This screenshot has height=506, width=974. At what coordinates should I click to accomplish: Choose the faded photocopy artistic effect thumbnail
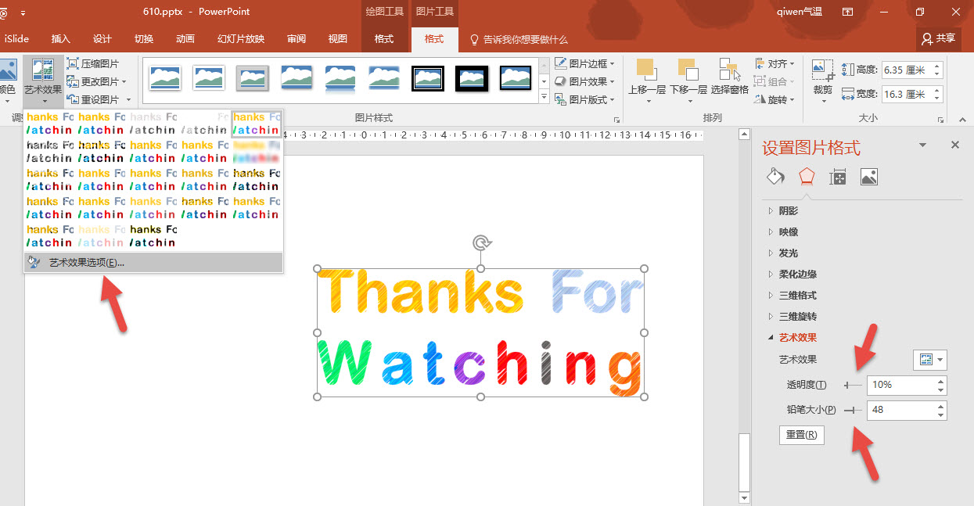coord(102,236)
